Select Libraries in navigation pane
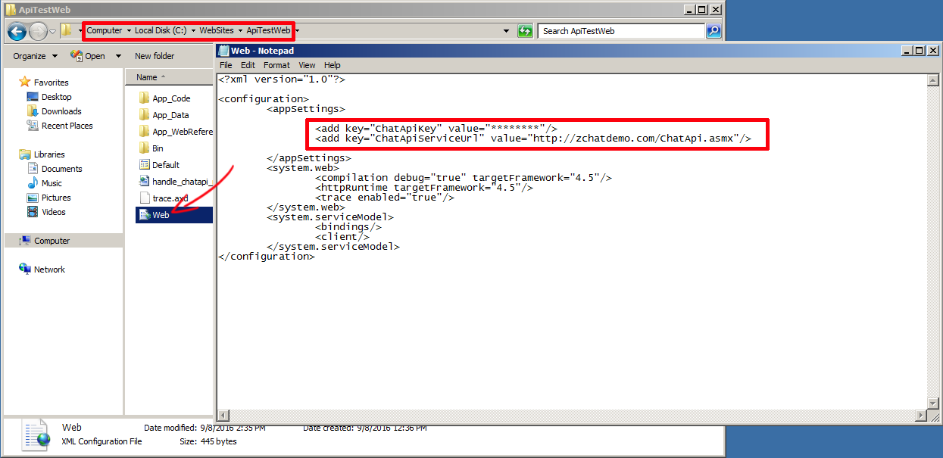Viewport: 943px width, 458px height. click(49, 154)
